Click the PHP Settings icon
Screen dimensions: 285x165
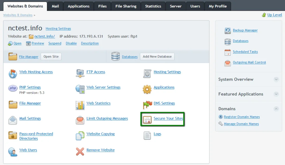(13, 88)
